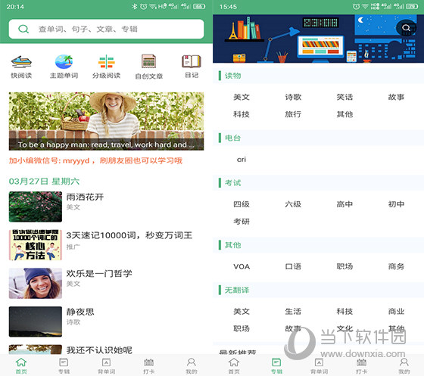Switch to 背单词 tab on left screen
This screenshot has height=376, width=424.
[x=106, y=366]
